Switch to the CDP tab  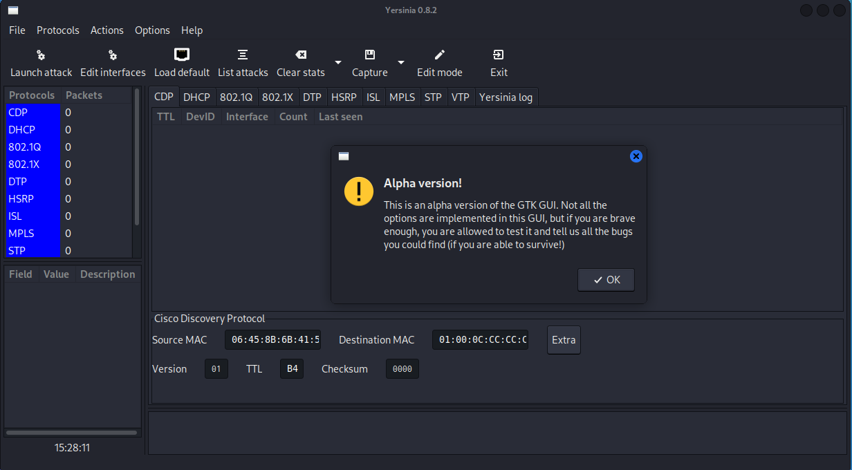(164, 97)
